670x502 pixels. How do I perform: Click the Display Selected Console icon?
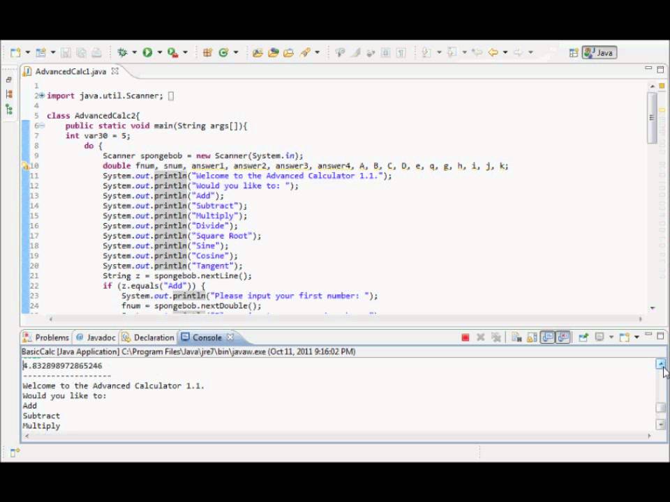click(x=600, y=337)
